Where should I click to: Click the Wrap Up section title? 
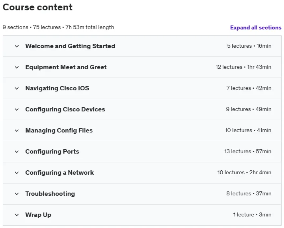coord(38,214)
